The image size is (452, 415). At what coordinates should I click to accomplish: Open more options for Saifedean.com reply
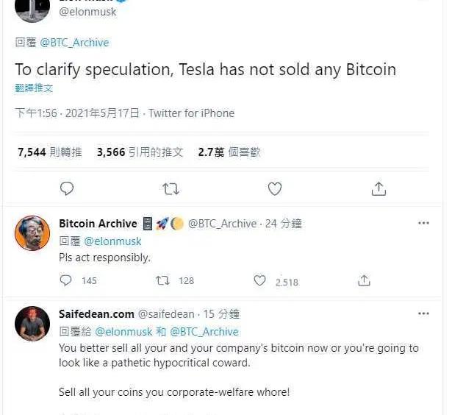pos(423,313)
